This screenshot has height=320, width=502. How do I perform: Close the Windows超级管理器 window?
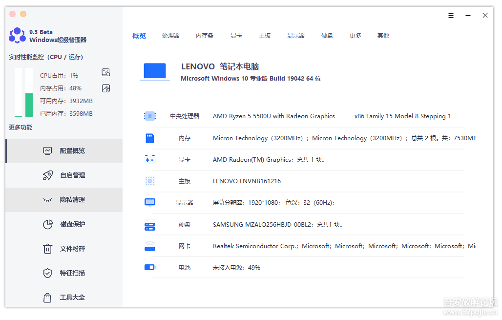click(x=485, y=15)
